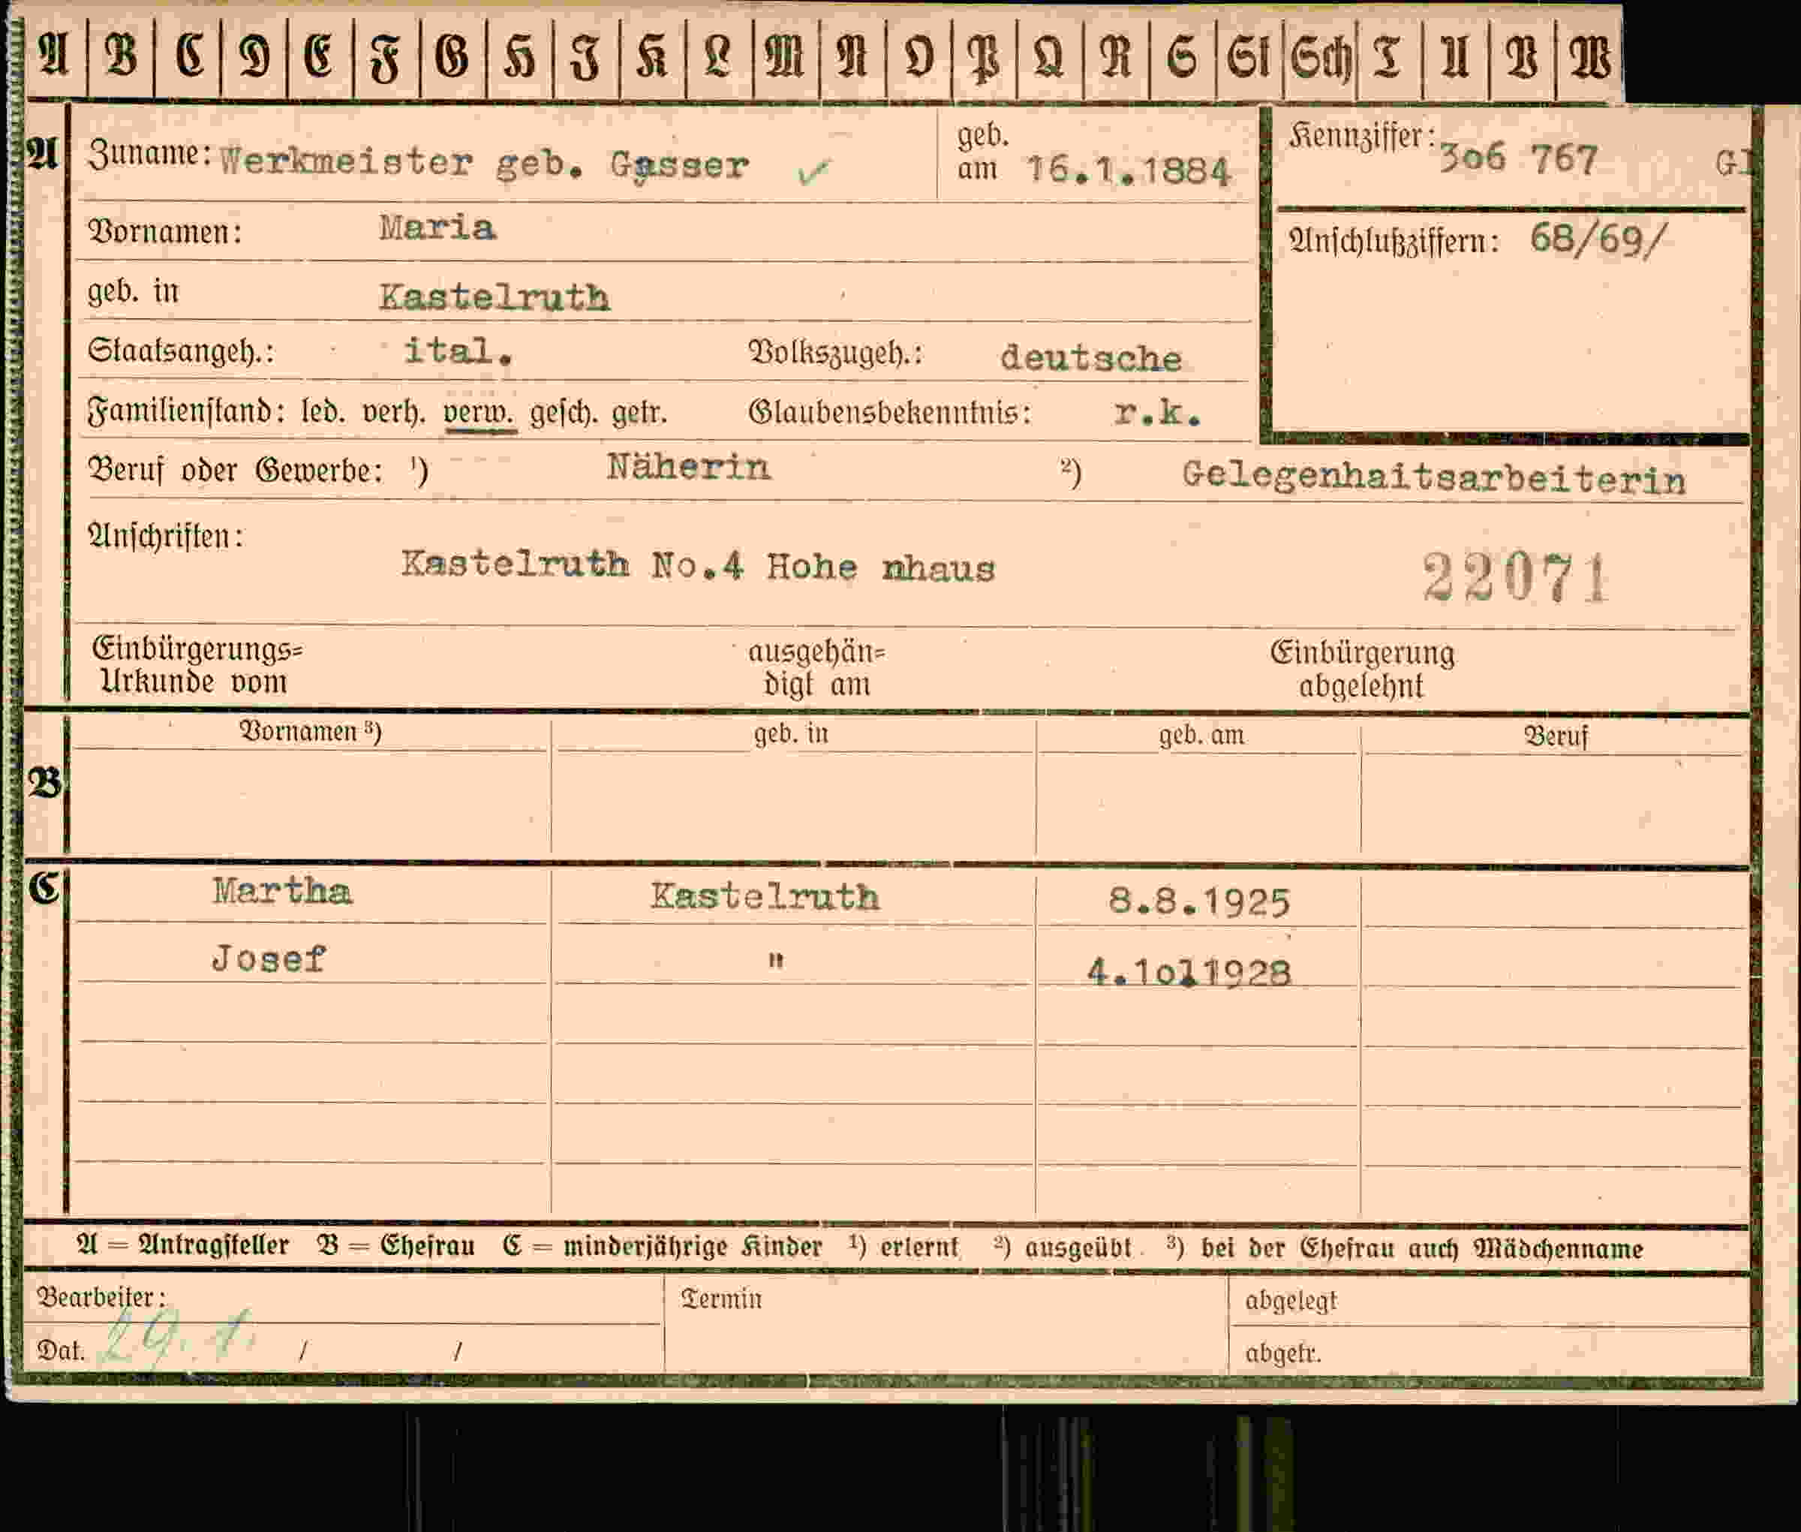Click the 'Beruf oder Gewerbe:' label
The image size is (1801, 1532).
click(x=236, y=471)
